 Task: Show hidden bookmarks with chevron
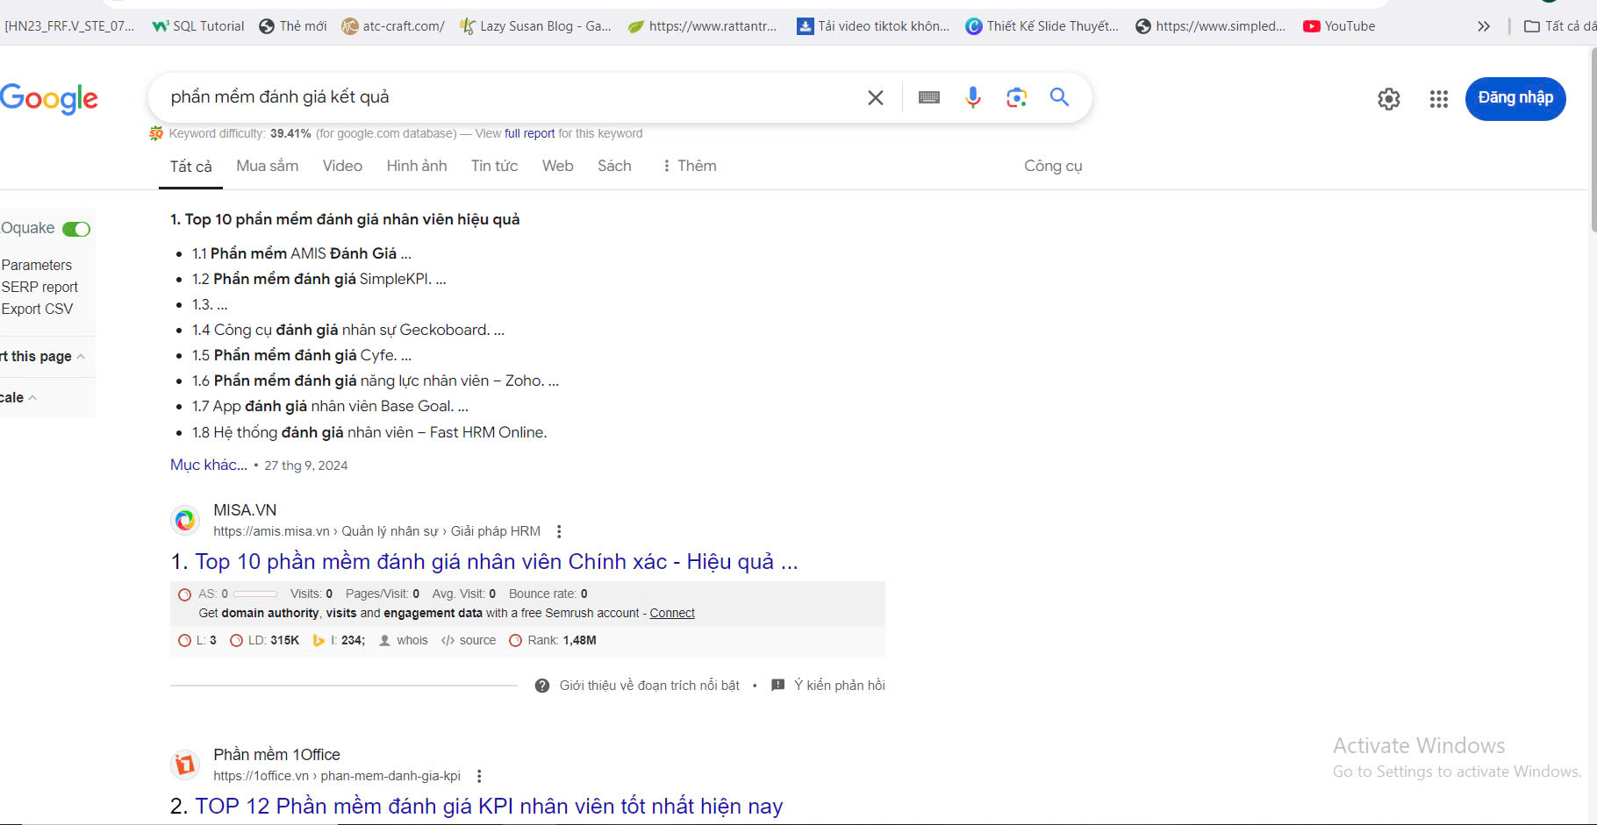coord(1483,26)
